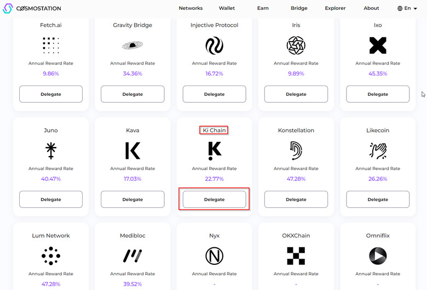Viewport: 427px width, 290px height.
Task: Click the Juno star logo
Action: pyautogui.click(x=51, y=151)
